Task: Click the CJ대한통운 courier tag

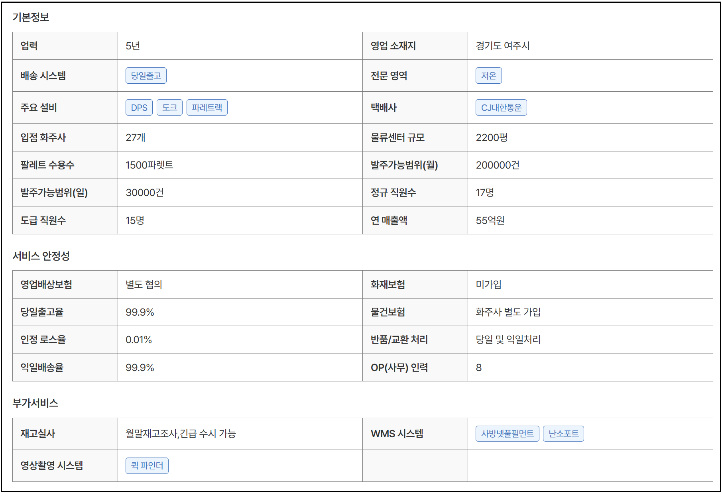Action: pyautogui.click(x=501, y=108)
